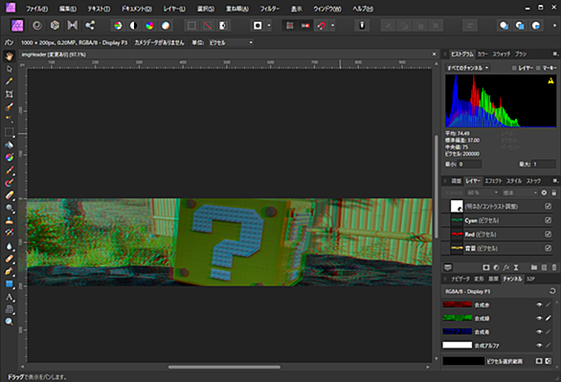561x382 pixels.
Task: Select the Move tool arrow
Action: click(x=10, y=69)
